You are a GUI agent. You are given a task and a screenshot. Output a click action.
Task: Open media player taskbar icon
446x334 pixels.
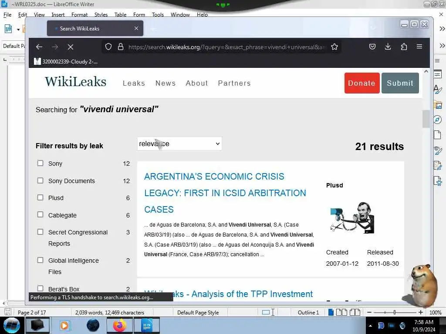point(64,325)
